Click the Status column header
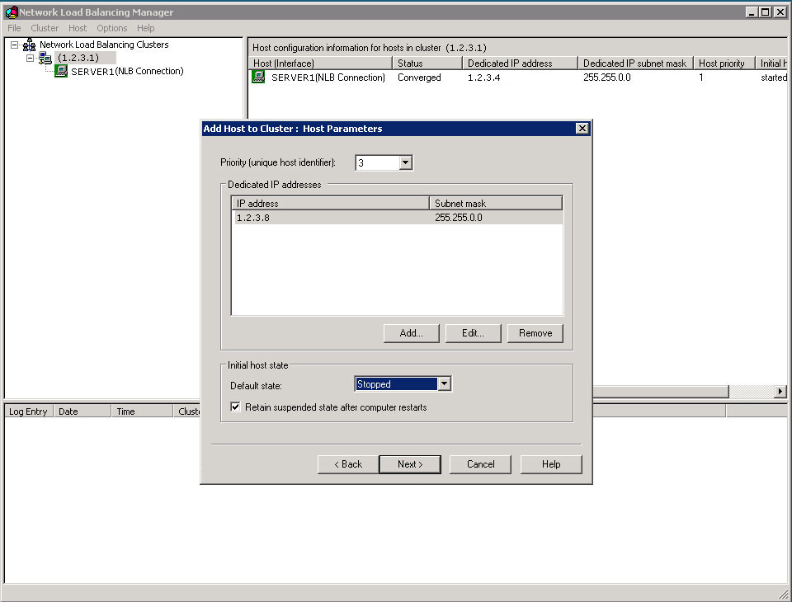The width and height of the screenshot is (792, 602). (427, 63)
